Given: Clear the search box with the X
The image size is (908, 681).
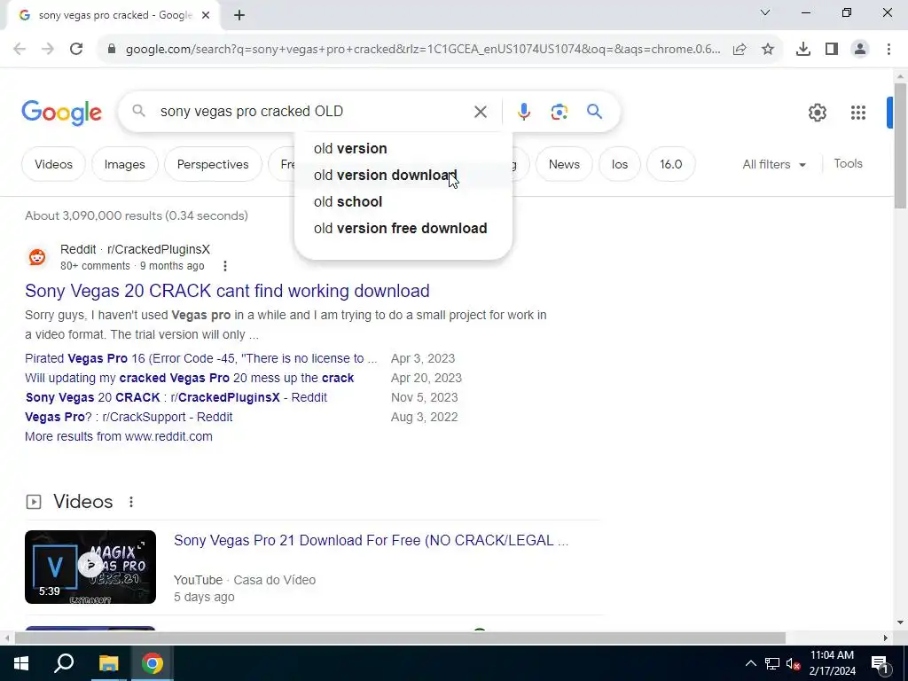Looking at the screenshot, I should 481,112.
